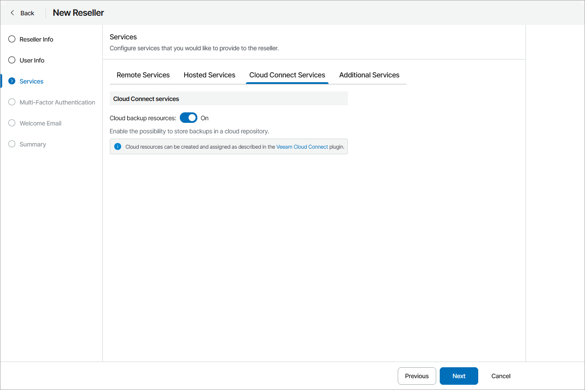Select the Additional Services tab

369,75
